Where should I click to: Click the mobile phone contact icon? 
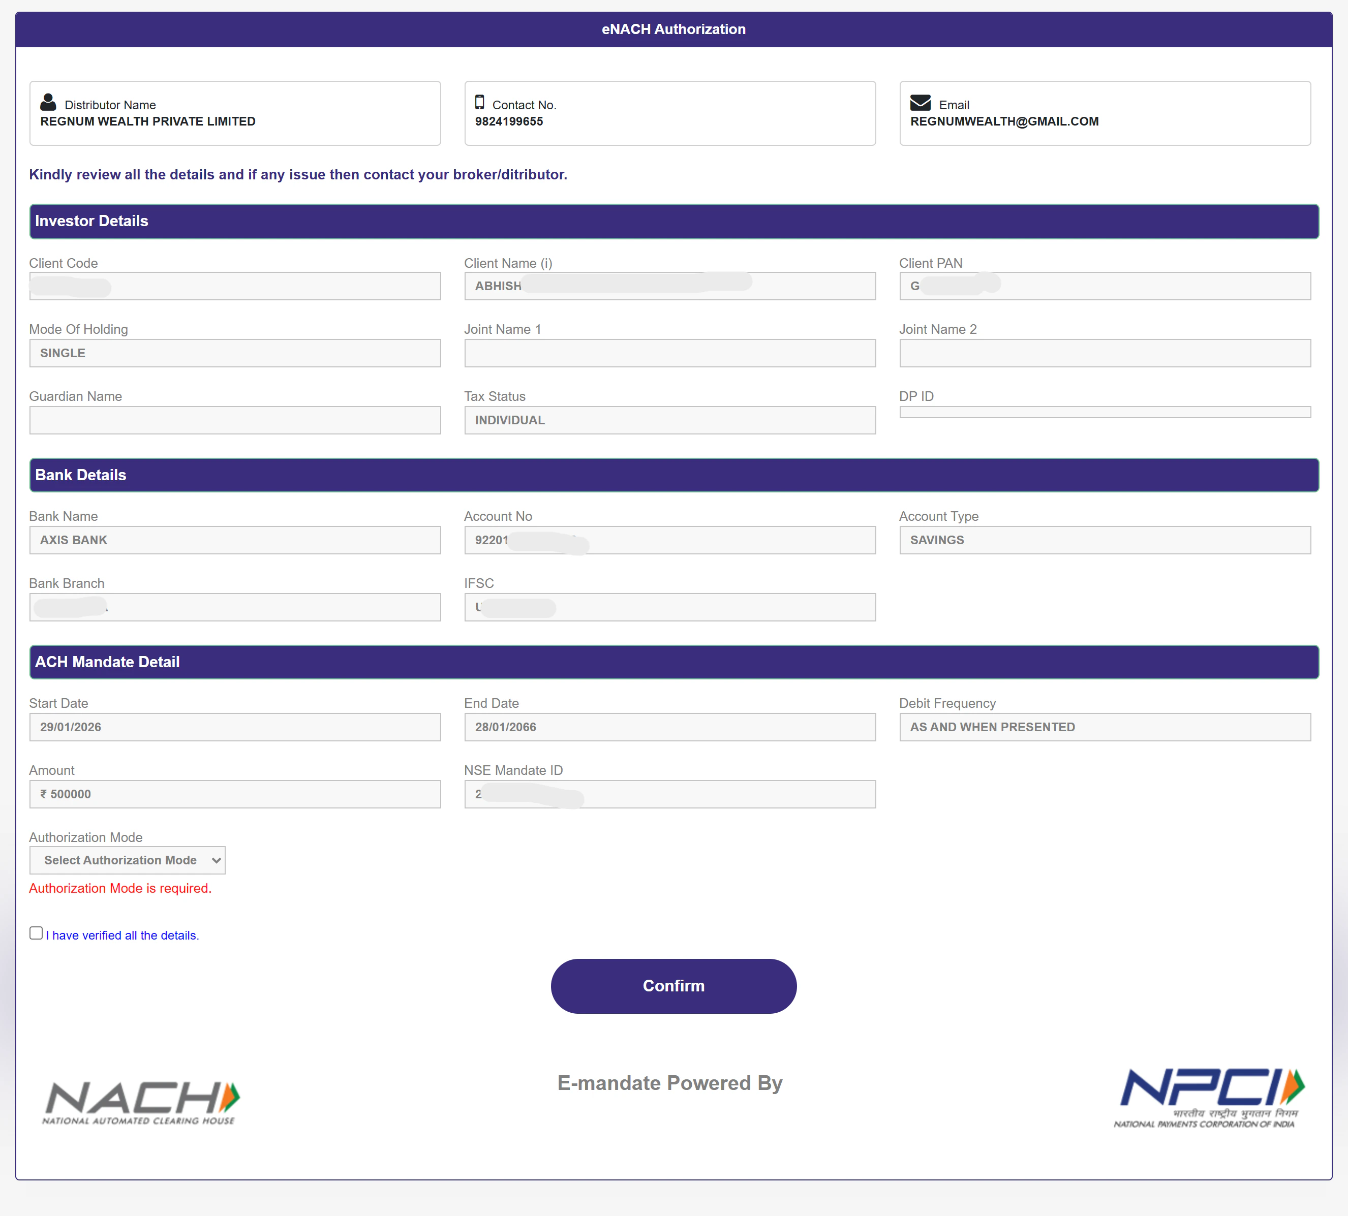[479, 102]
